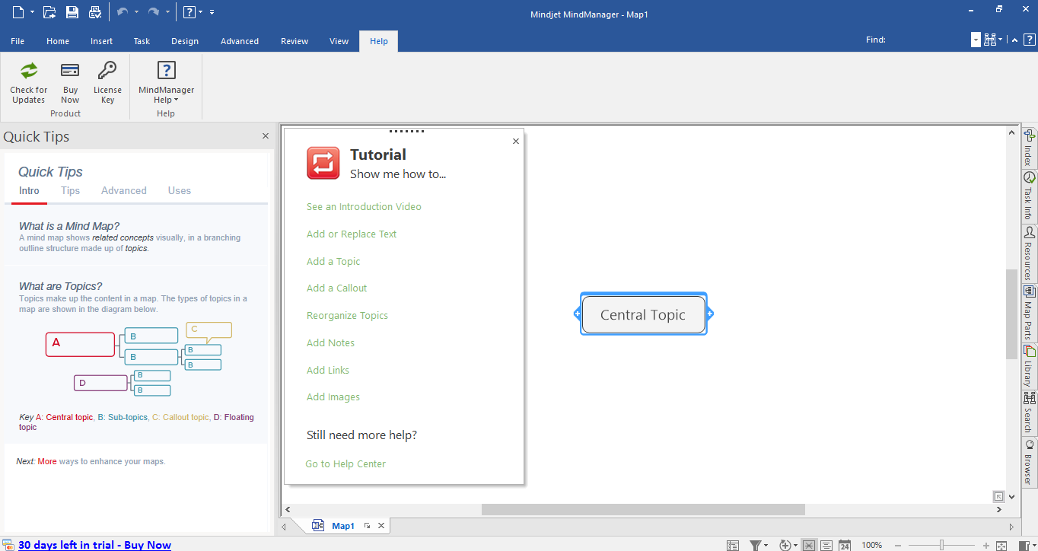The image size is (1038, 551).
Task: Open New map dropdown arrow
Action: 32,12
